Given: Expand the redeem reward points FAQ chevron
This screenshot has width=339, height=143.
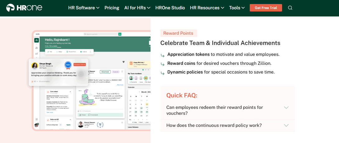Looking at the screenshot, I should [x=286, y=107].
